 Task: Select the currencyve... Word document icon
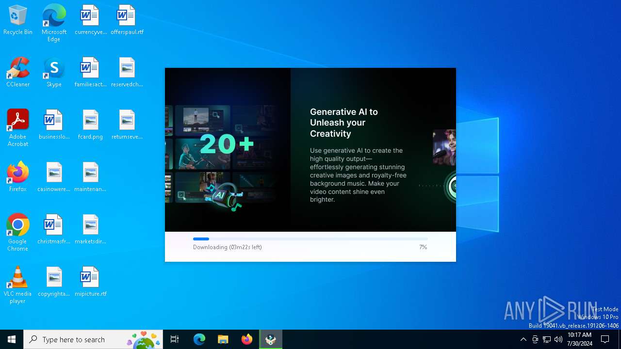tap(90, 20)
